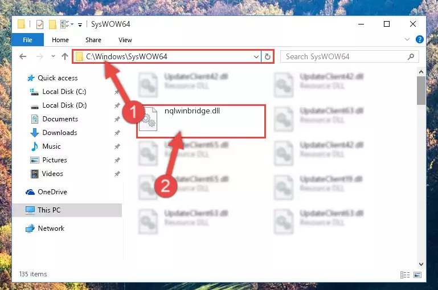Image resolution: width=438 pixels, height=290 pixels.
Task: Click the address bar path C:\Windows\SysWOW64
Action: point(126,56)
